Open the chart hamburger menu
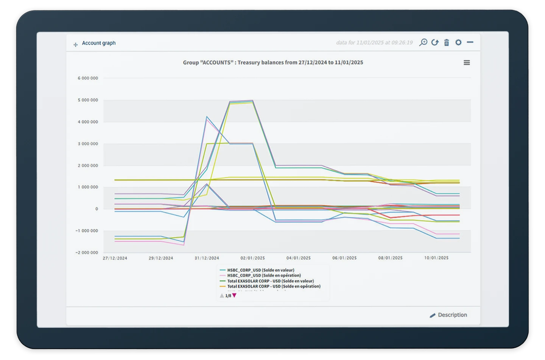The width and height of the screenshot is (545, 360). point(467,63)
